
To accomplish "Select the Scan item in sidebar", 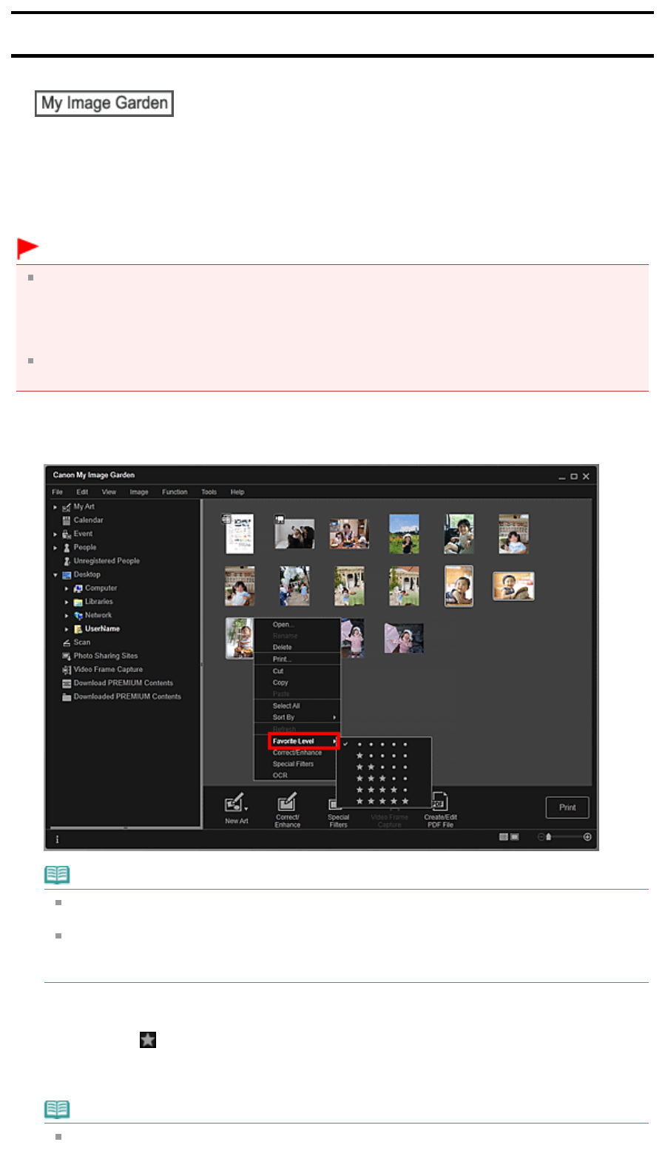I will click(81, 642).
